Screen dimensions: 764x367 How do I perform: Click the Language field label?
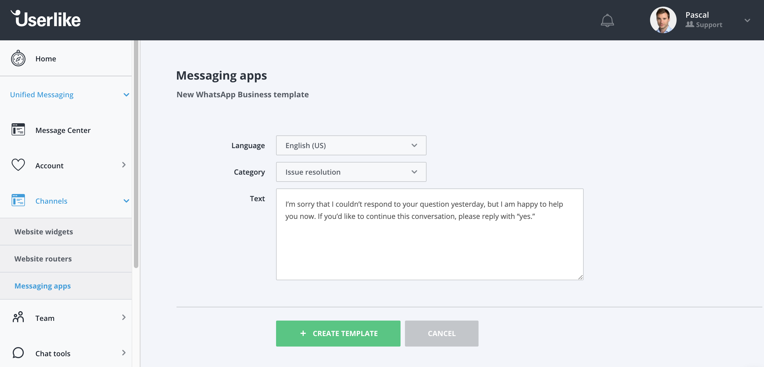click(248, 146)
